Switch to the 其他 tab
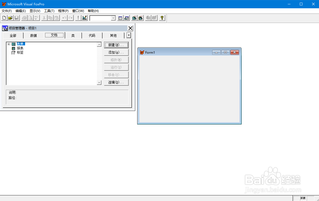This screenshot has width=319, height=201. [113, 36]
